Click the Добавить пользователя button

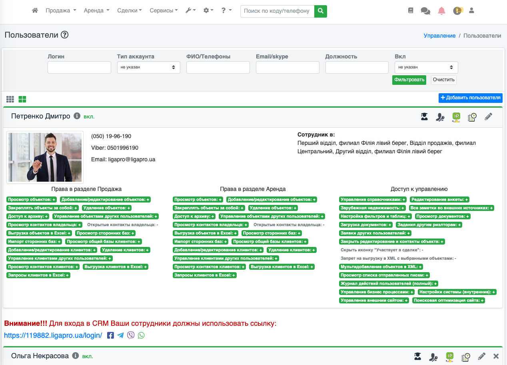click(470, 98)
